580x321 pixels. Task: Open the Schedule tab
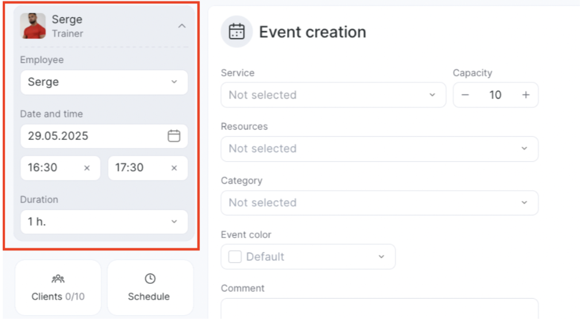[150, 288]
